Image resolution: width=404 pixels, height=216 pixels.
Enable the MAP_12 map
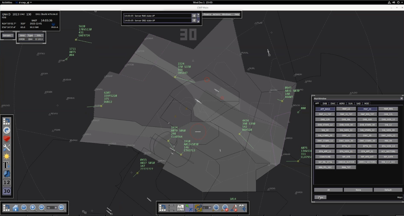click(346, 109)
